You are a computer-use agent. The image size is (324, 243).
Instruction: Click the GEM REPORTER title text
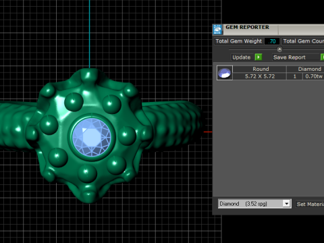[247, 27]
